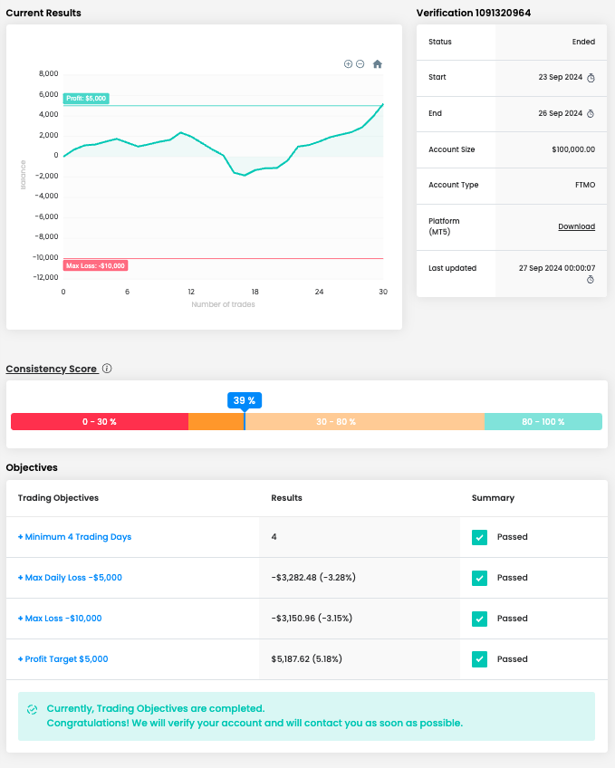Expand the Max Loss -$10,000 objective
This screenshot has height=768, width=615.
click(x=60, y=619)
